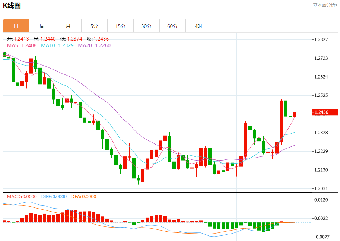
Task: Open the 15分 timeframe tab
Action: click(x=120, y=26)
